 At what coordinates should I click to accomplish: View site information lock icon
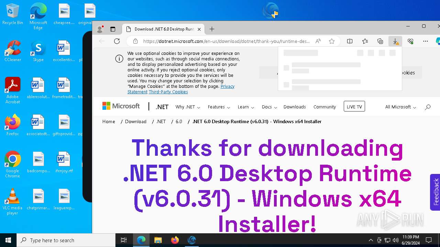coord(135,41)
